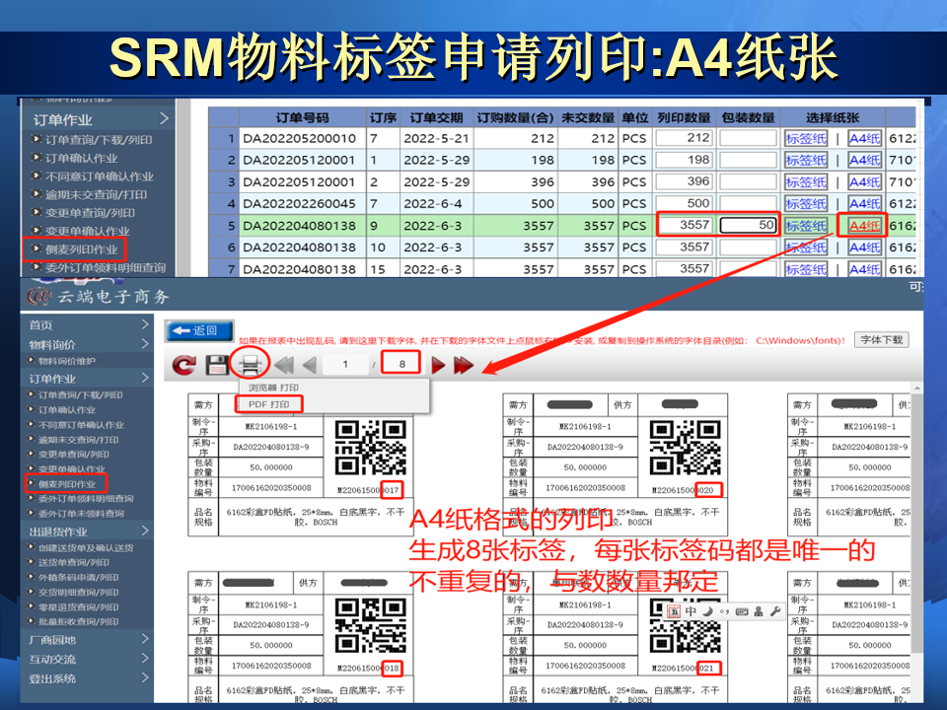Click the QR code on label M220615000018

[x=370, y=626]
